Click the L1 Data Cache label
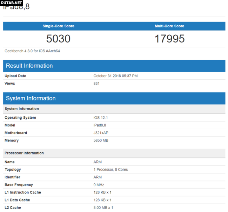 click(17, 200)
